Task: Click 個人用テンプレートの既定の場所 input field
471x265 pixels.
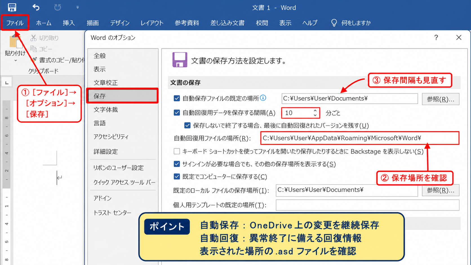Action: click(367, 205)
